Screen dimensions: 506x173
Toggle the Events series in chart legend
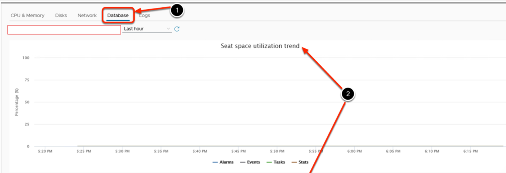250,162
